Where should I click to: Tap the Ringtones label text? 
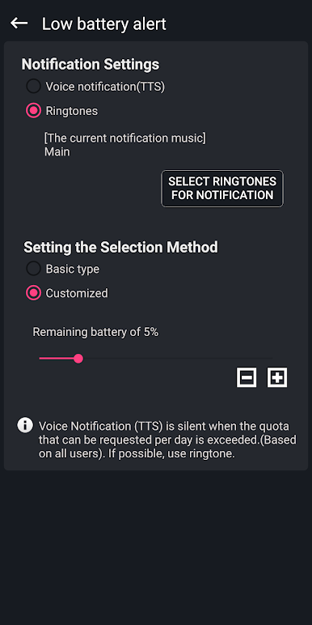click(x=72, y=111)
